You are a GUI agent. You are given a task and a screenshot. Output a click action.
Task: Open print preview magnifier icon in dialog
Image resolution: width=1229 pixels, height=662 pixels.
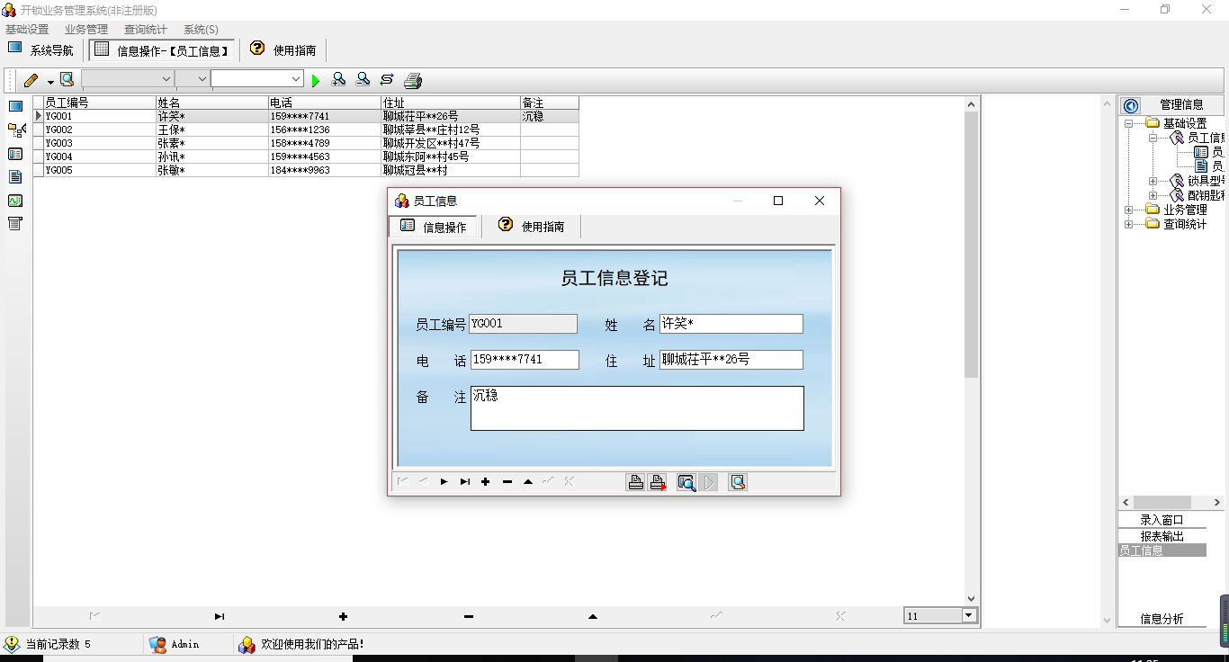(686, 483)
